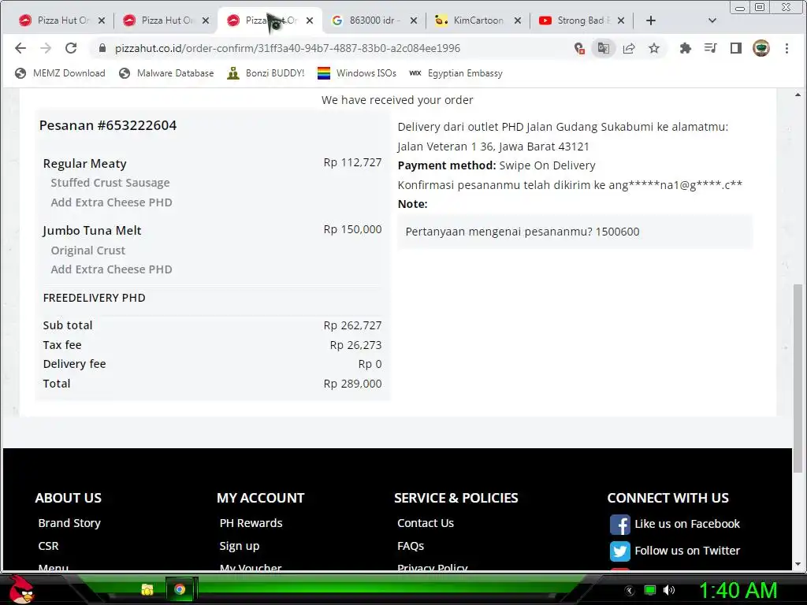The image size is (807, 605).
Task: Close the active Pizza Hut tab
Action: (x=309, y=20)
